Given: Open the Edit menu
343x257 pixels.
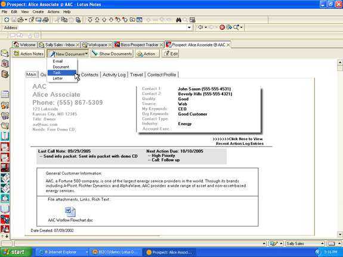Looking at the screenshot, I should (x=14, y=12).
